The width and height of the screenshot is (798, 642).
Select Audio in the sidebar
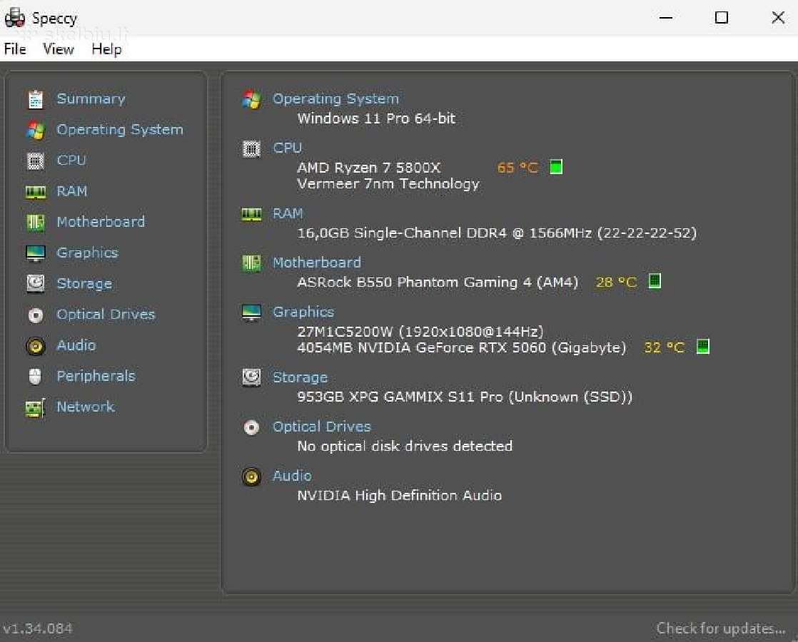point(76,345)
